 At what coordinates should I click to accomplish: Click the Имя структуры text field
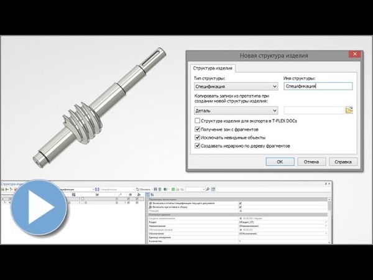pyautogui.click(x=318, y=86)
